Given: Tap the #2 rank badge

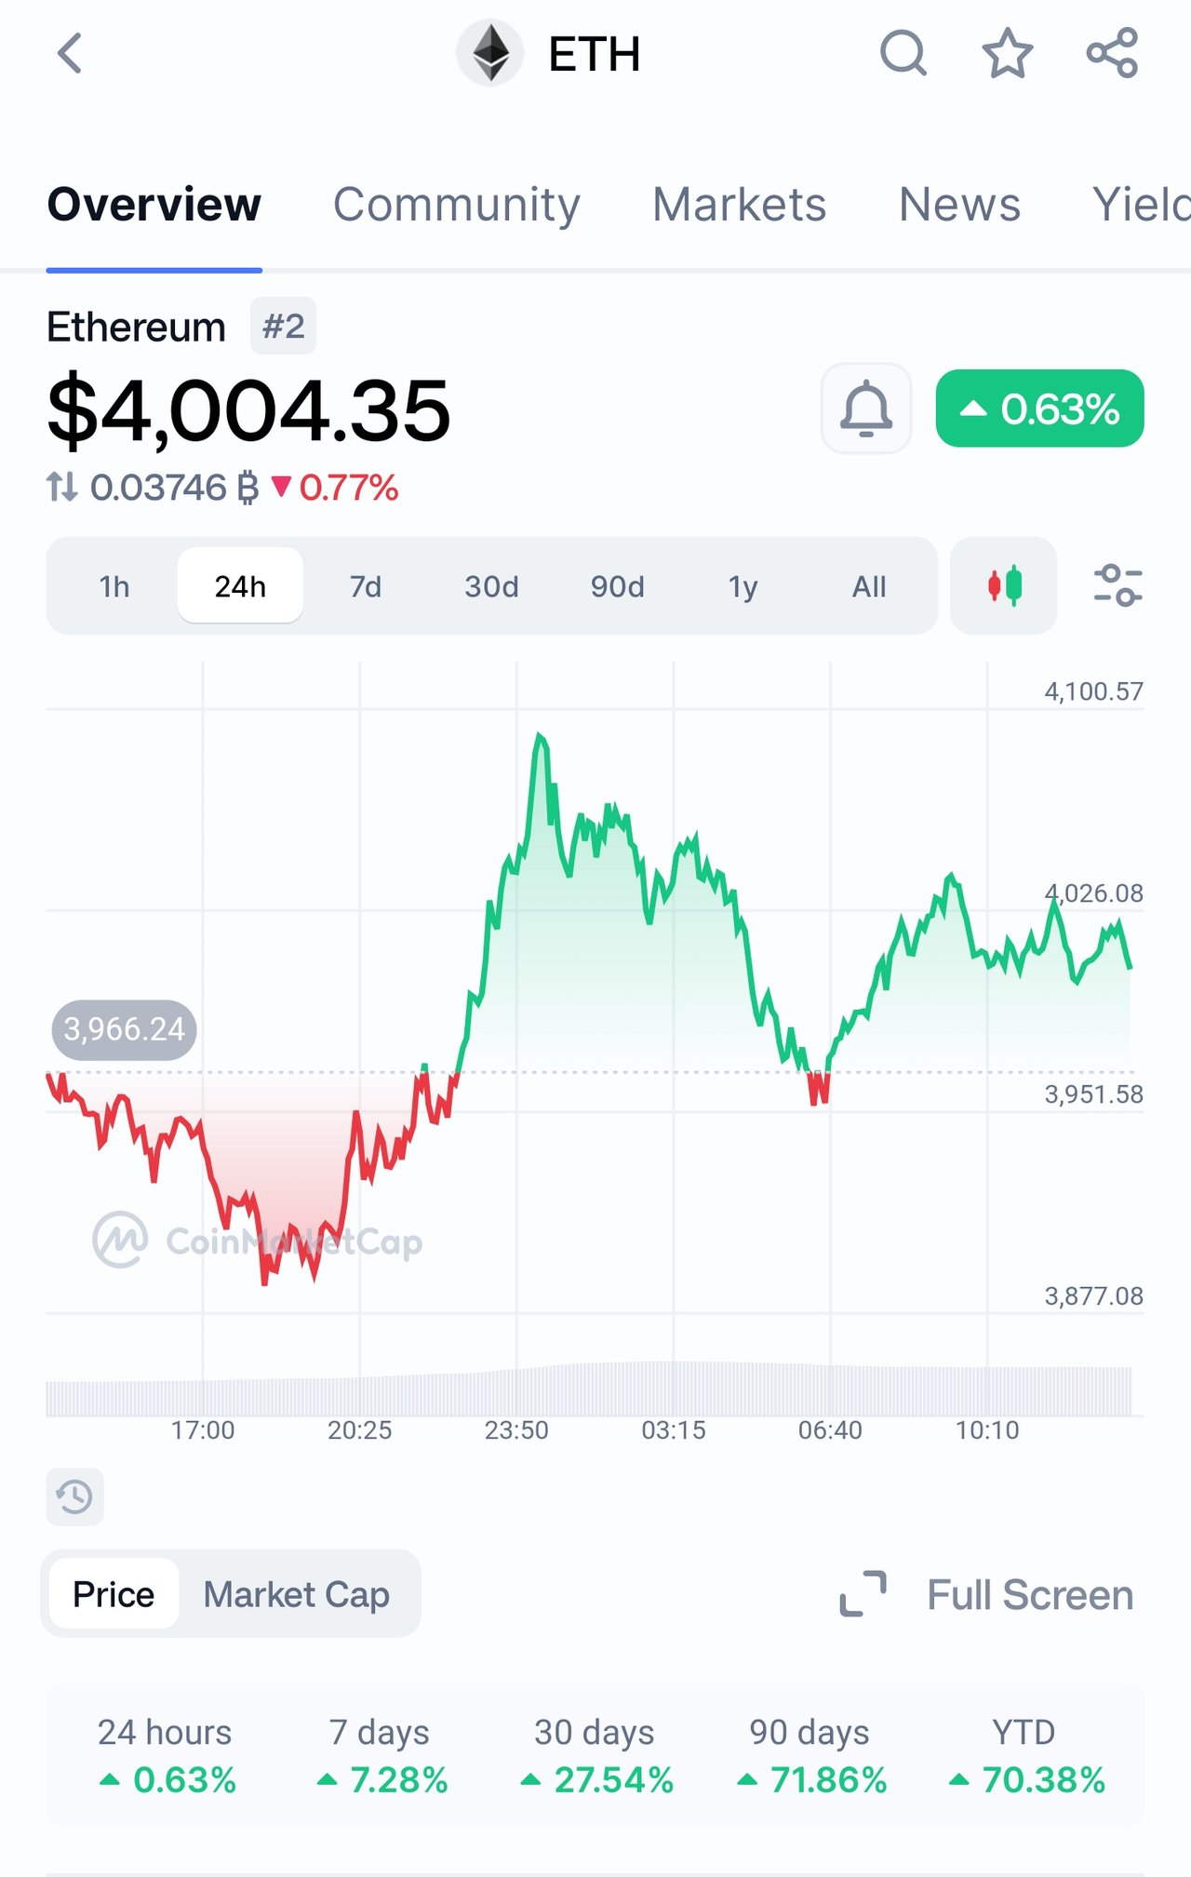Looking at the screenshot, I should pos(283,326).
